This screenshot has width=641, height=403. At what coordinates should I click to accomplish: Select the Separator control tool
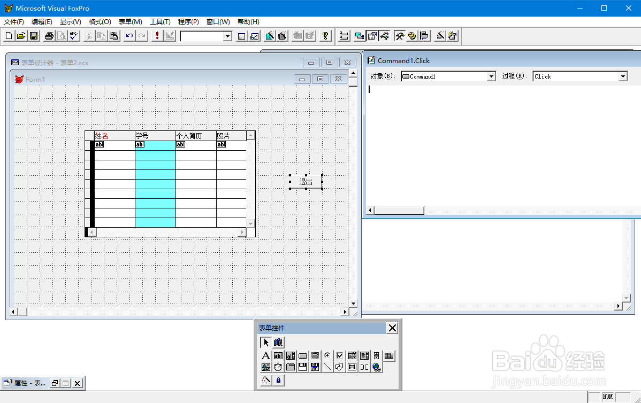tap(364, 367)
